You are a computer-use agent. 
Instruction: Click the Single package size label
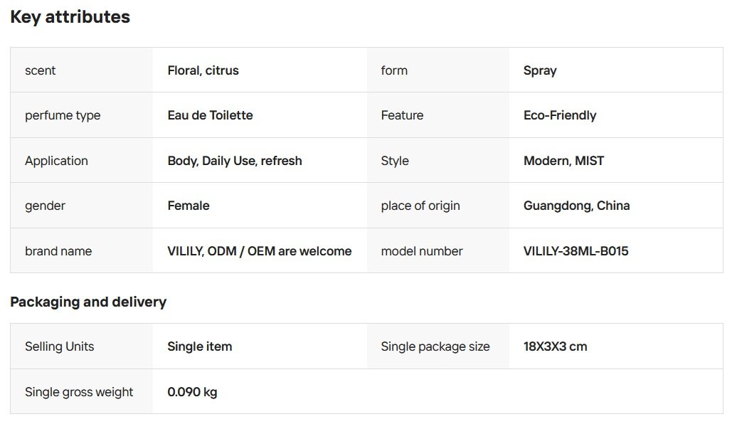(x=435, y=346)
